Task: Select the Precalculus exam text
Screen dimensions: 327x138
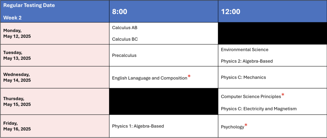Action: [124, 56]
